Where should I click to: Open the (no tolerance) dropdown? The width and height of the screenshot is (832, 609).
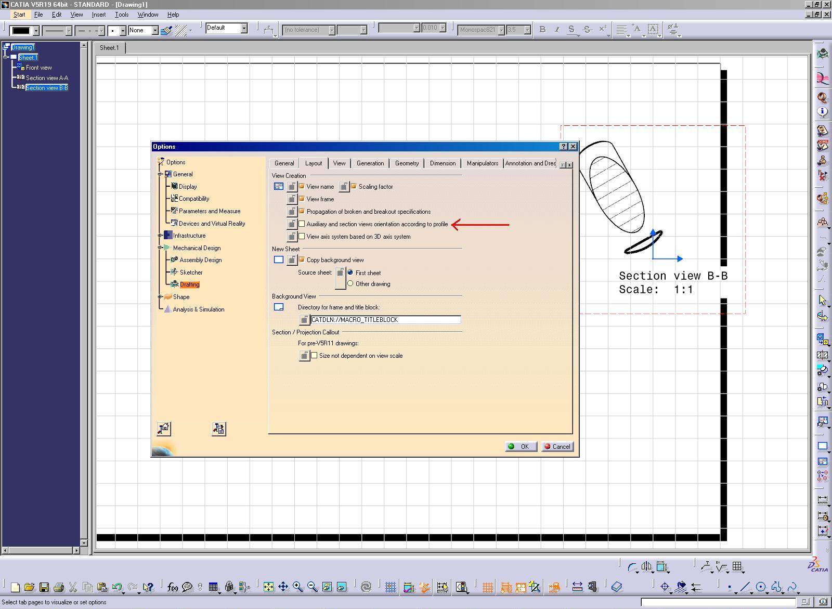tap(331, 30)
